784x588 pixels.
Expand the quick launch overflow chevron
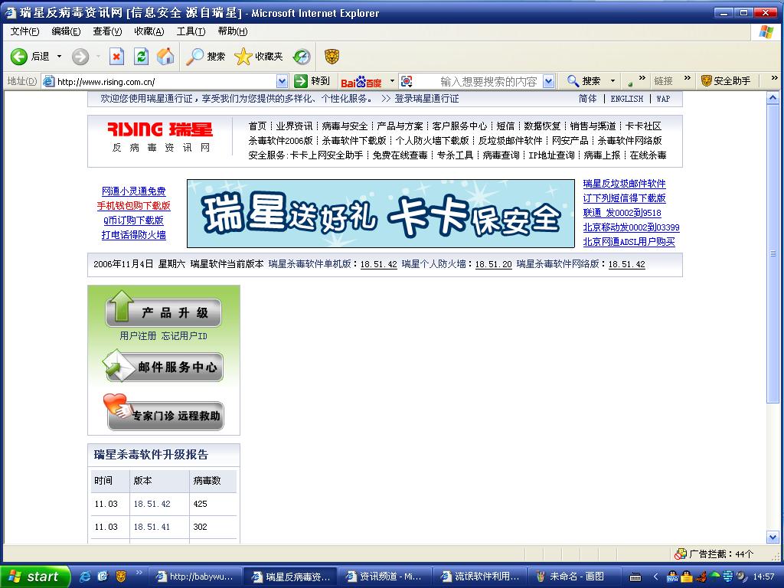click(139, 573)
